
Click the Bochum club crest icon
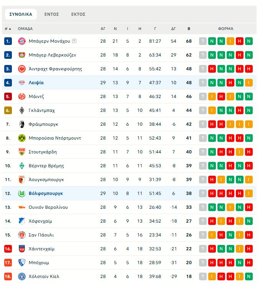[x=21, y=263]
